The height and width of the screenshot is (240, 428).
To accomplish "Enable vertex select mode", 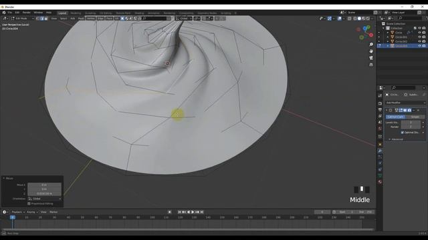I will [x=38, y=19].
